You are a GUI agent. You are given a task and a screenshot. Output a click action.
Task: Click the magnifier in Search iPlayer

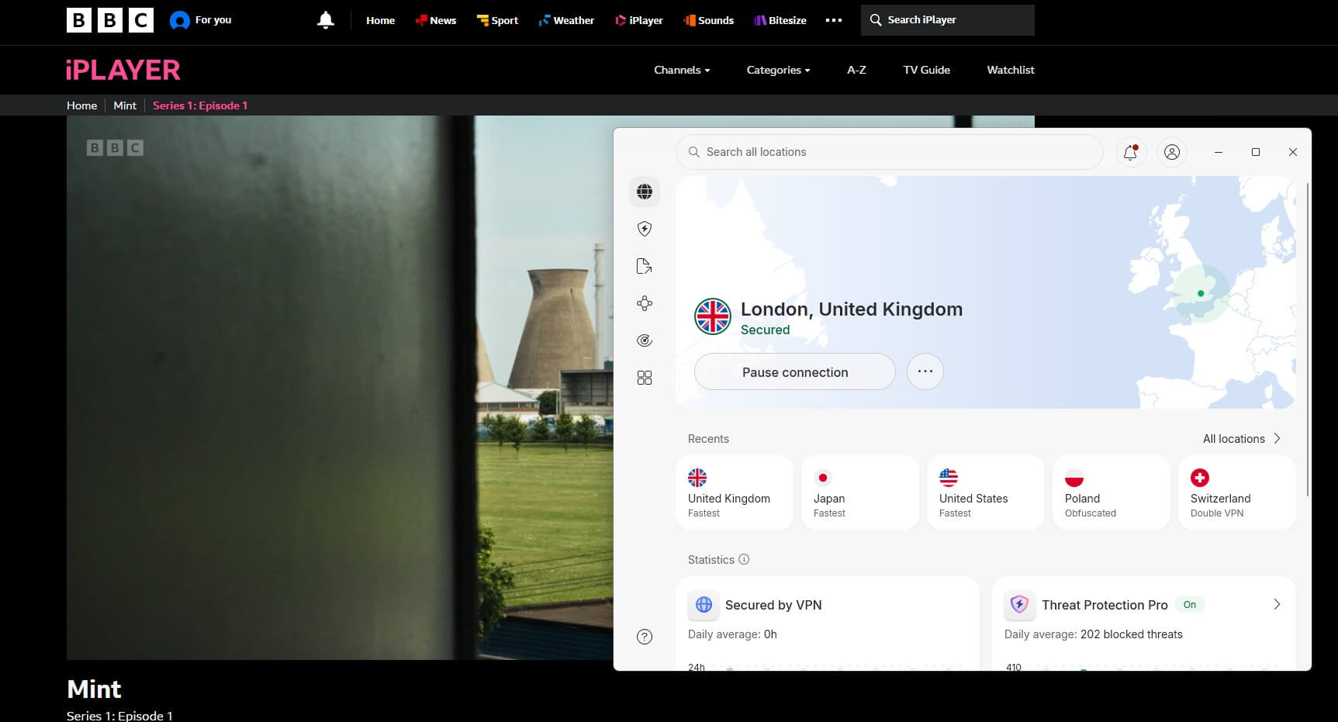tap(876, 20)
